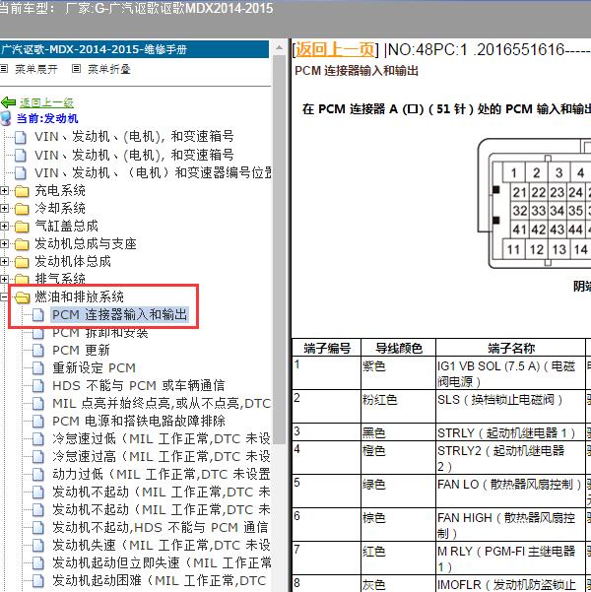Expand the 发动机体总成 node
The width and height of the screenshot is (591, 592).
(4, 262)
